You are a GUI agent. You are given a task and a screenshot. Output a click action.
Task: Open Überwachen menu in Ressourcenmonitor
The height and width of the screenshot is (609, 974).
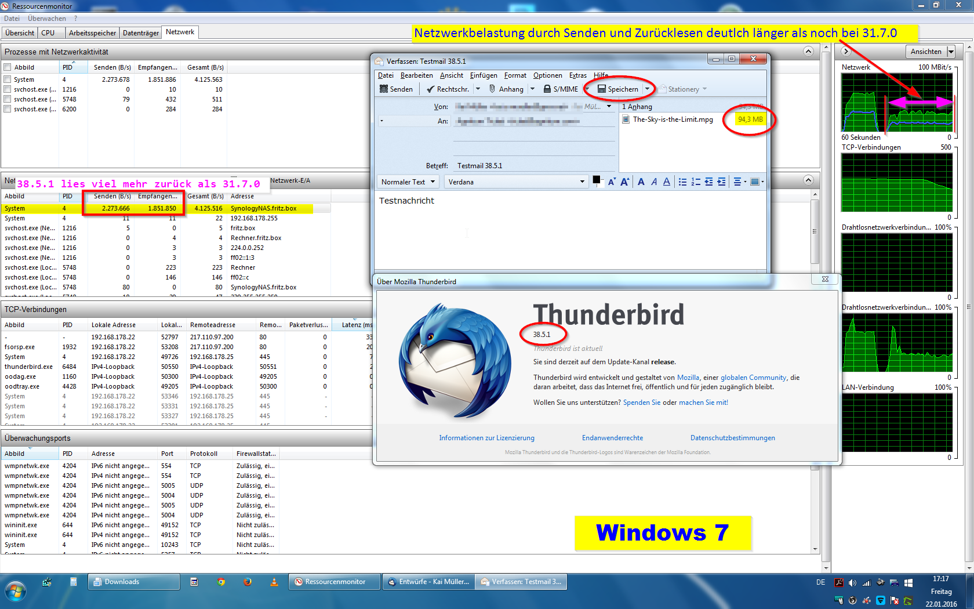47,19
